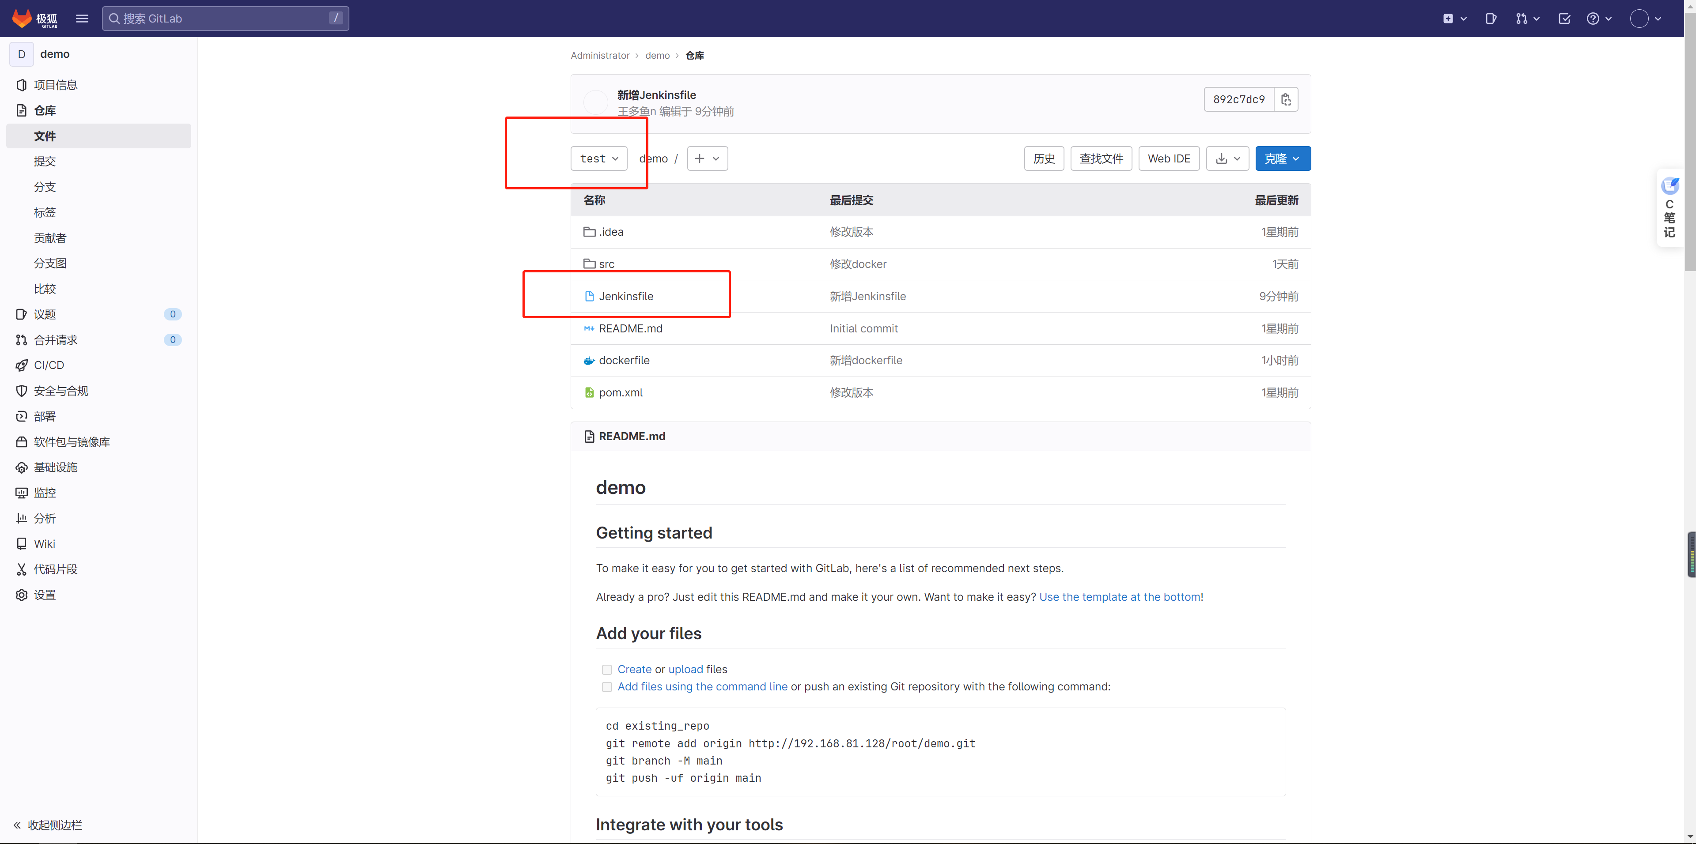
Task: Open 议题 issues icon in sidebar
Action: point(22,314)
